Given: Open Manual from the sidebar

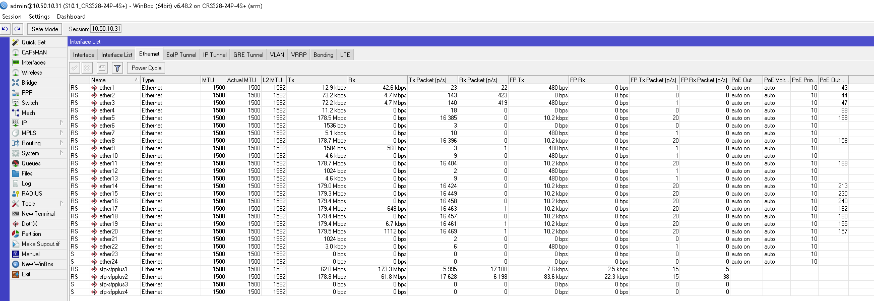Looking at the screenshot, I should click(30, 254).
